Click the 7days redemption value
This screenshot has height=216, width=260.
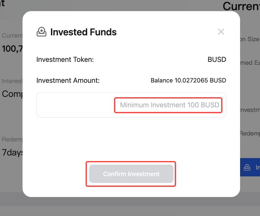pos(12,153)
